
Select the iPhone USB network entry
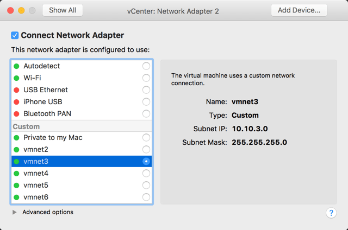43,102
